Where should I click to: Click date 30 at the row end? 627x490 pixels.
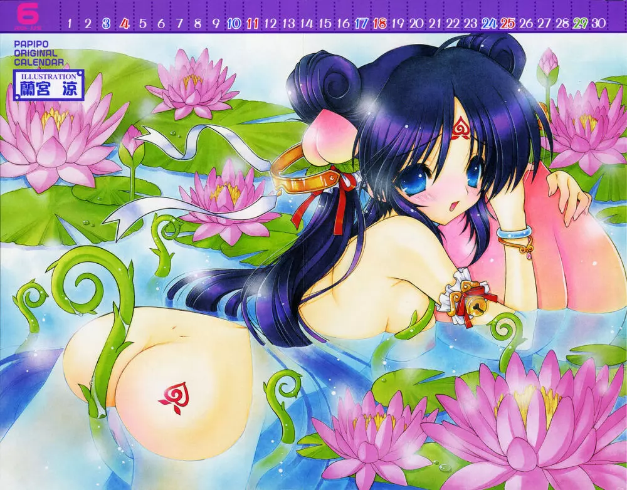tap(599, 24)
